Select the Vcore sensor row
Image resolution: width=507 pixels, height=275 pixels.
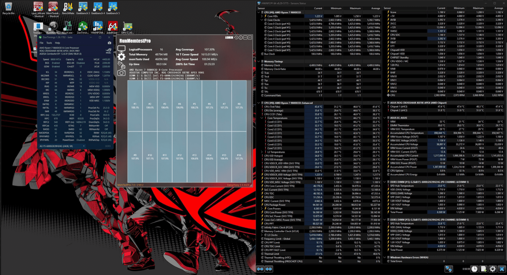[x=444, y=12]
